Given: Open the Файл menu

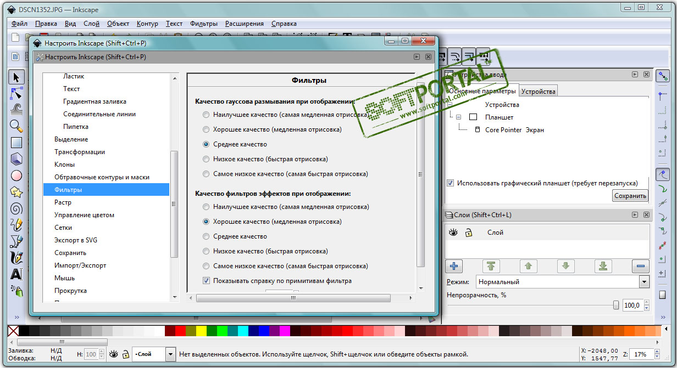Looking at the screenshot, I should click(19, 24).
